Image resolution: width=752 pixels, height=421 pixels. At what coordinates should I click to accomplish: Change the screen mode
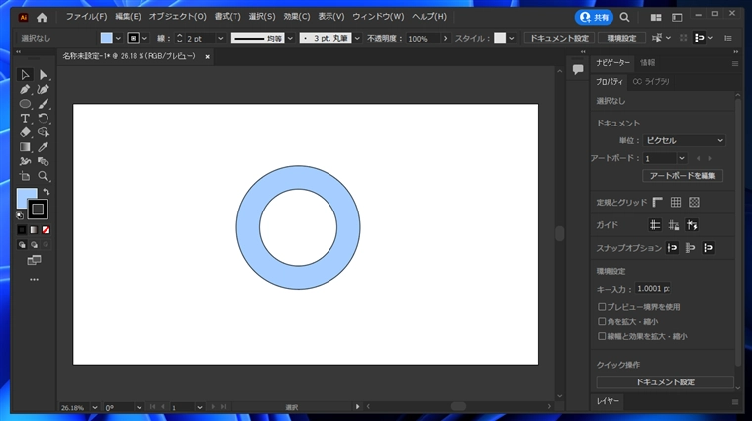(x=34, y=260)
